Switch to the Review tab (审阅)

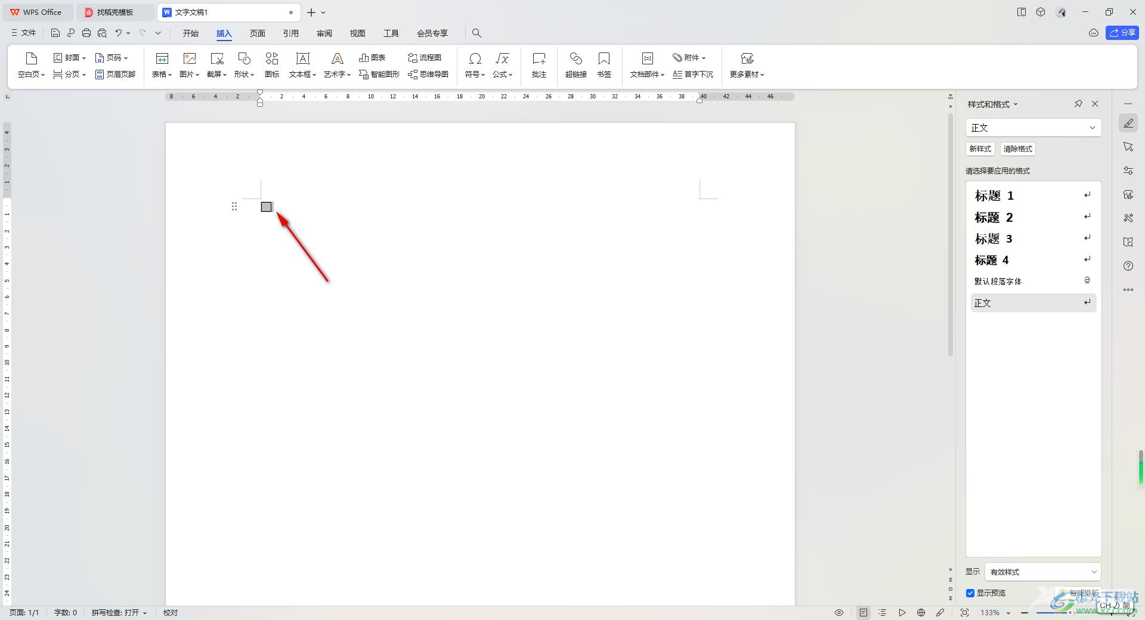(324, 33)
